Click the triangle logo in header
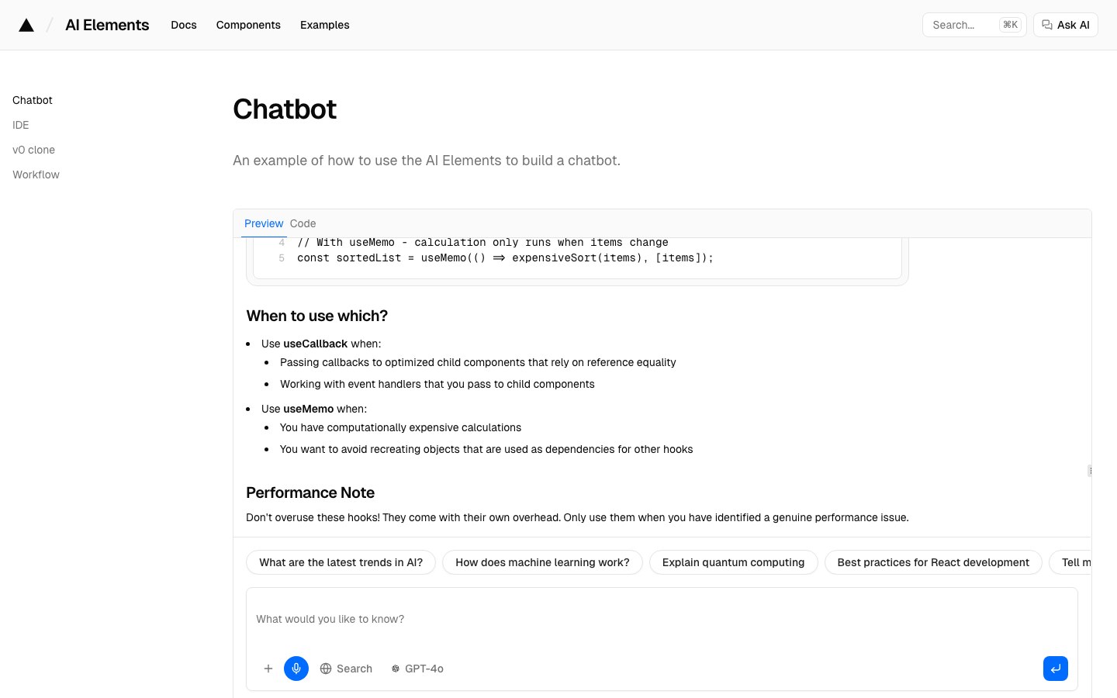 [x=26, y=25]
